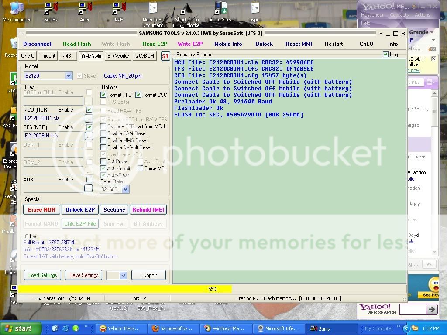This screenshot has height=335, width=447.
Task: Click the Sections button
Action: [x=114, y=210]
